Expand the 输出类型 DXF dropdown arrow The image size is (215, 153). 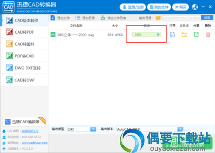point(93,129)
